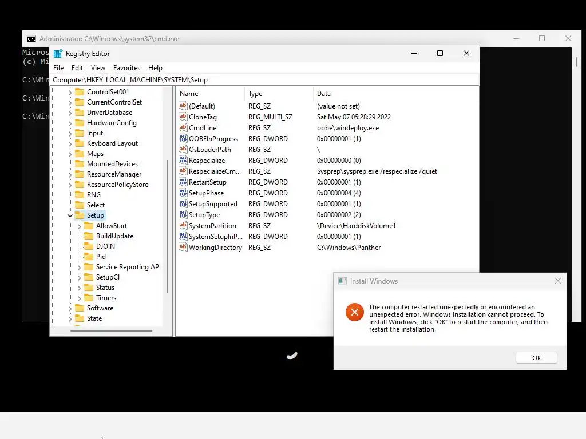Collapse the Setup key in tree
Viewport: 586px width, 439px height.
[x=70, y=215]
